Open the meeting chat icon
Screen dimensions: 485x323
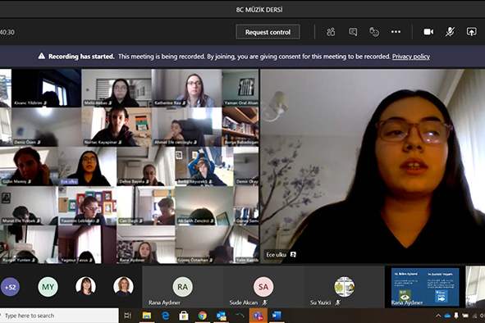click(x=353, y=32)
